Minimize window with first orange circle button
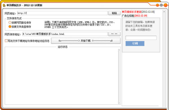This screenshot has width=169, height=110. click(x=157, y=5)
